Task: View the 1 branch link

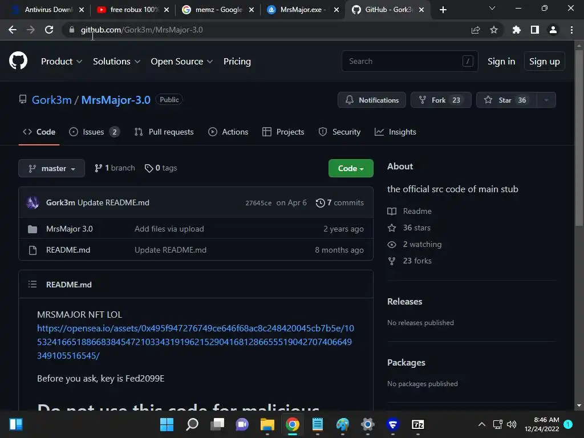Action: click(x=115, y=168)
